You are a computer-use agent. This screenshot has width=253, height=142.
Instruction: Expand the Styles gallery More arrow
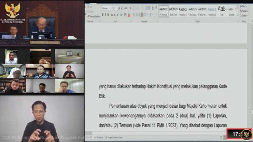click(x=237, y=15)
